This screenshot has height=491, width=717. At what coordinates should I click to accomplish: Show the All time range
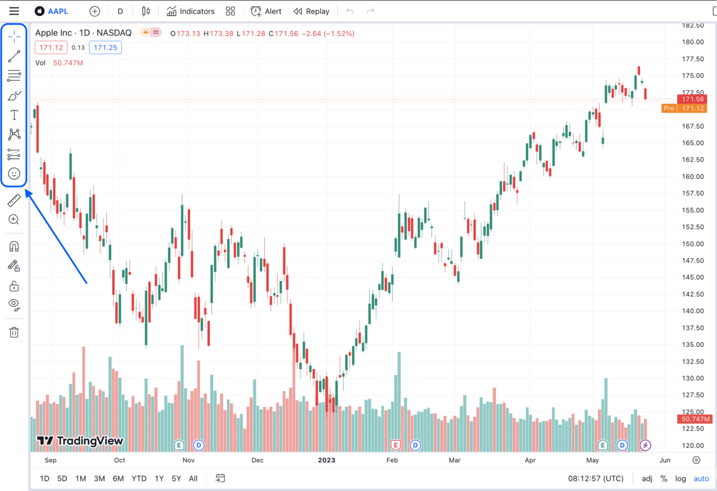pos(193,478)
